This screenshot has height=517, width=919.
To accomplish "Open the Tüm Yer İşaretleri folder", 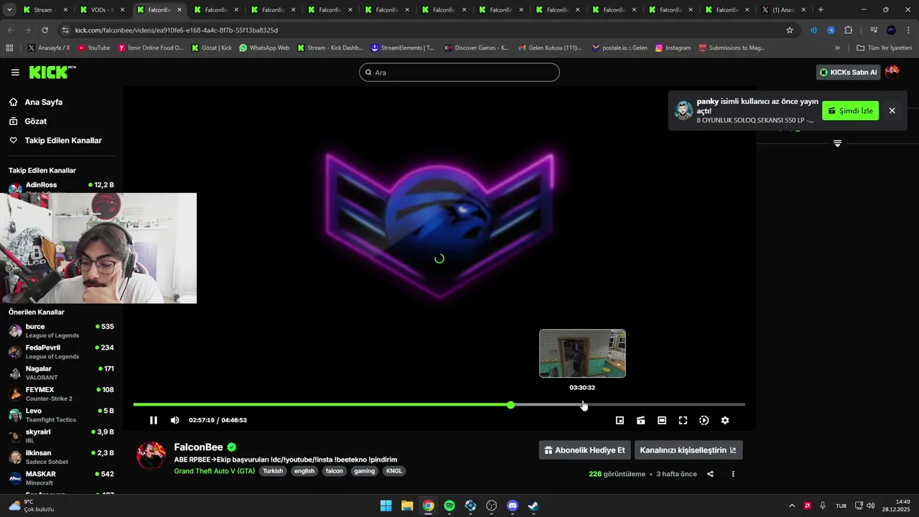I will [884, 48].
